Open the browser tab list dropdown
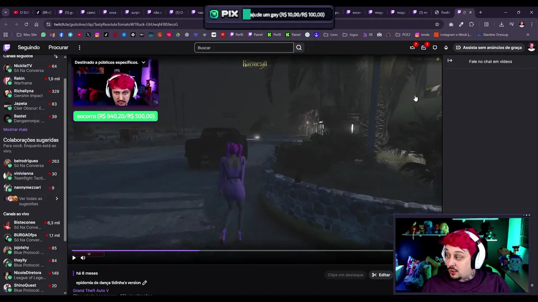Viewport: 538px width, 302px height. 5,13
